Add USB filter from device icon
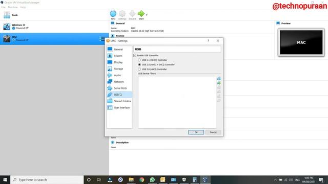Image resolution: width=328 pixels, height=184 pixels. pos(219,83)
